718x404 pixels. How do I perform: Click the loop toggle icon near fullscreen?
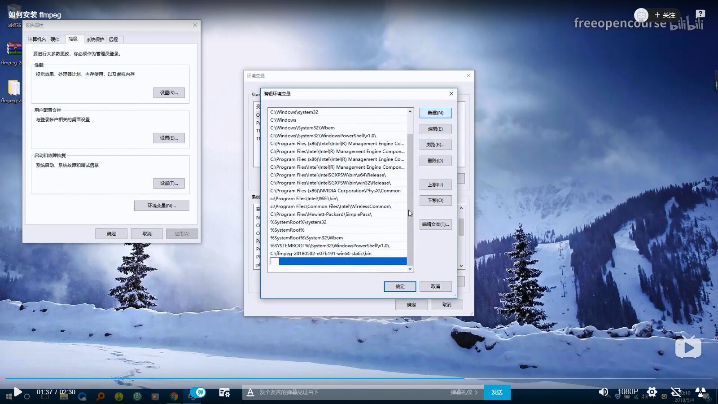676,392
